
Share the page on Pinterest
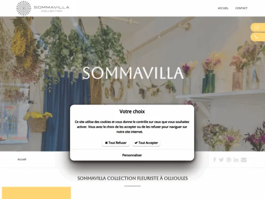[229, 160]
